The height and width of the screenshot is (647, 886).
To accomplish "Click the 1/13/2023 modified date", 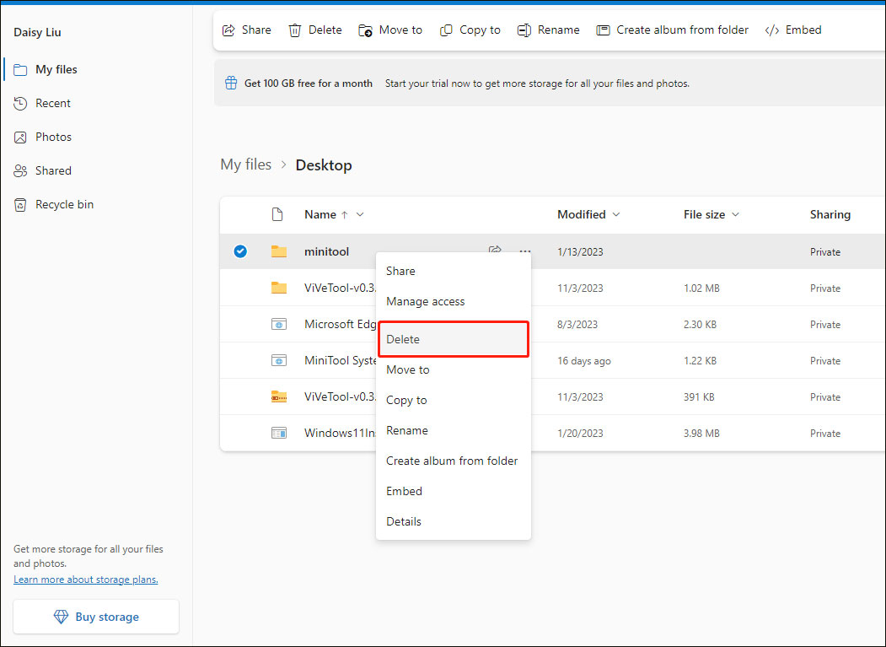I will pyautogui.click(x=580, y=252).
